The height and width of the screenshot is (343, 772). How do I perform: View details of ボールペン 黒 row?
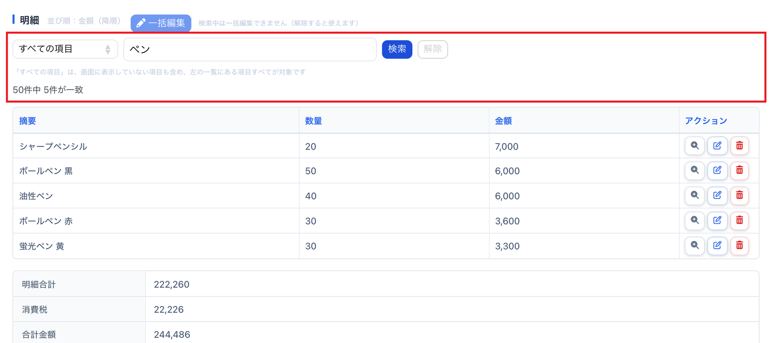click(x=695, y=170)
